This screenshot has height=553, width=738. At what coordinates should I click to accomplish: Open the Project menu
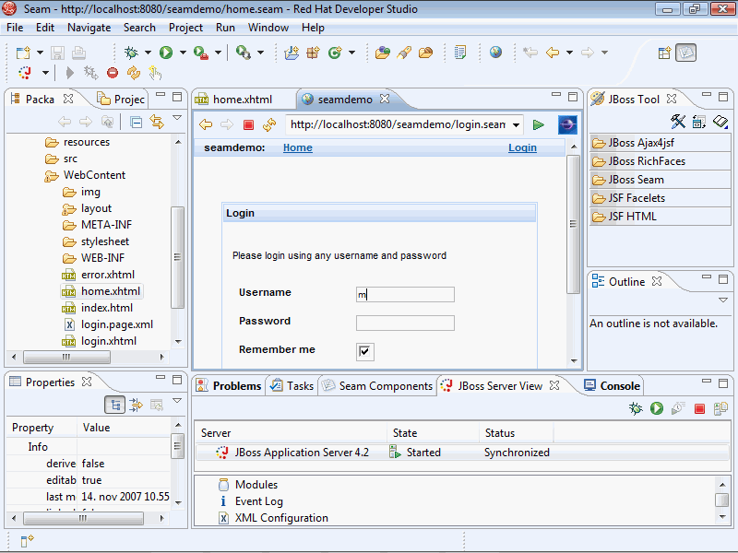pyautogui.click(x=186, y=28)
